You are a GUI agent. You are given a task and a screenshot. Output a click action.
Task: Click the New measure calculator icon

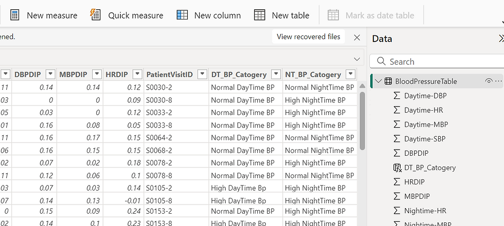(x=15, y=15)
